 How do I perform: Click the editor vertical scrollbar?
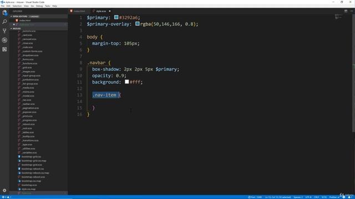coord(353,74)
